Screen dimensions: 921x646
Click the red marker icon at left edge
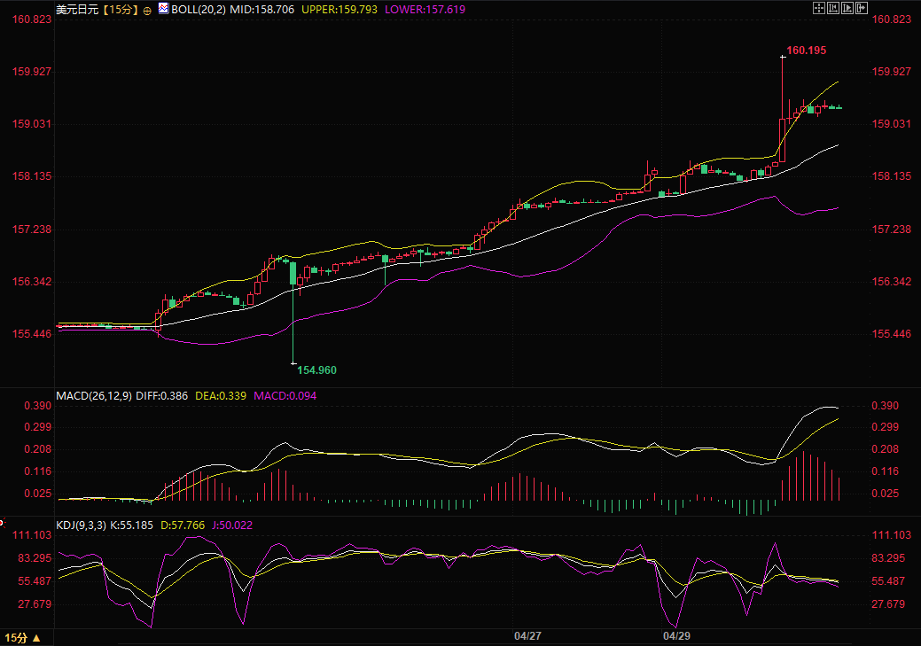pos(3,521)
